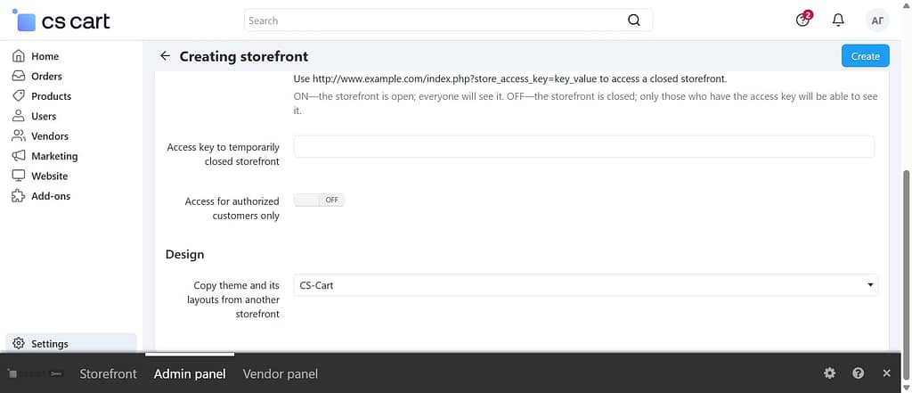Viewport: 912px width, 393px height.
Task: Toggle Access for authorized customers only
Action: click(x=319, y=201)
